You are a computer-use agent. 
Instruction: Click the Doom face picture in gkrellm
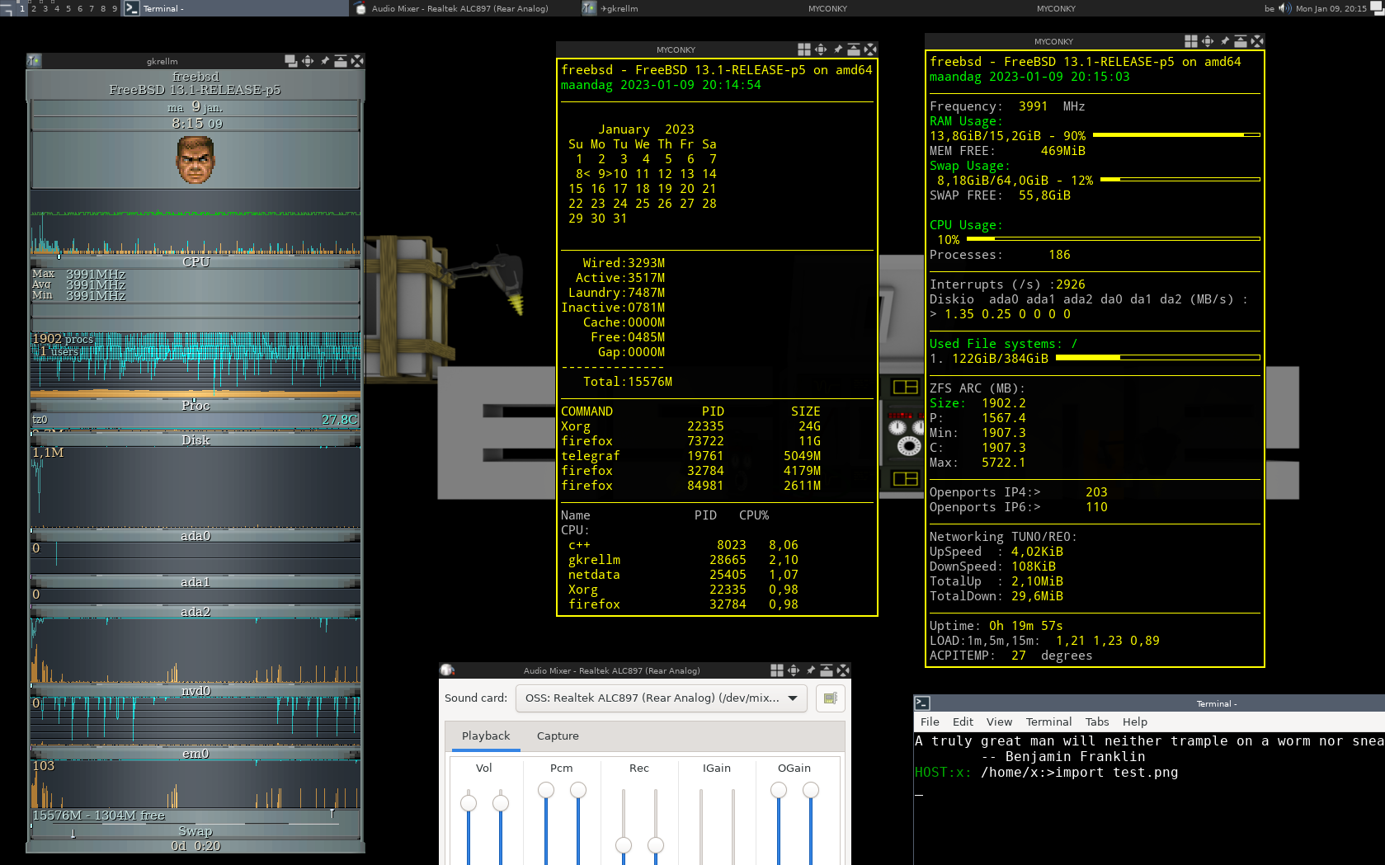(196, 160)
